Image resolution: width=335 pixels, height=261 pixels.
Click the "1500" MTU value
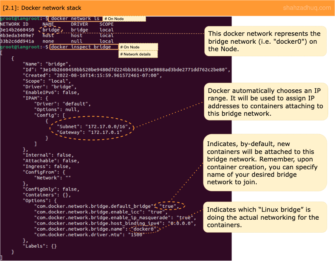(136, 235)
